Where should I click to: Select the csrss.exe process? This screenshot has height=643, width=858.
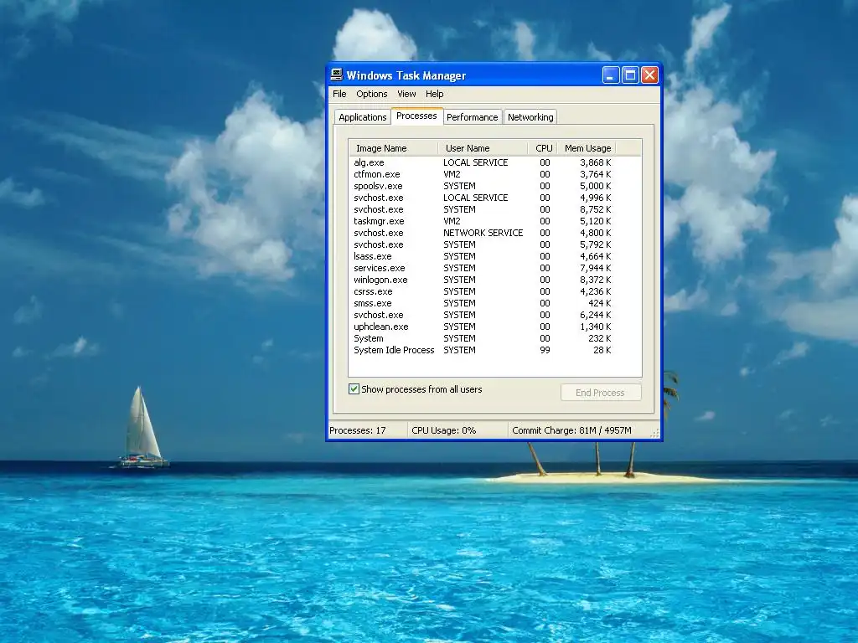click(494, 291)
